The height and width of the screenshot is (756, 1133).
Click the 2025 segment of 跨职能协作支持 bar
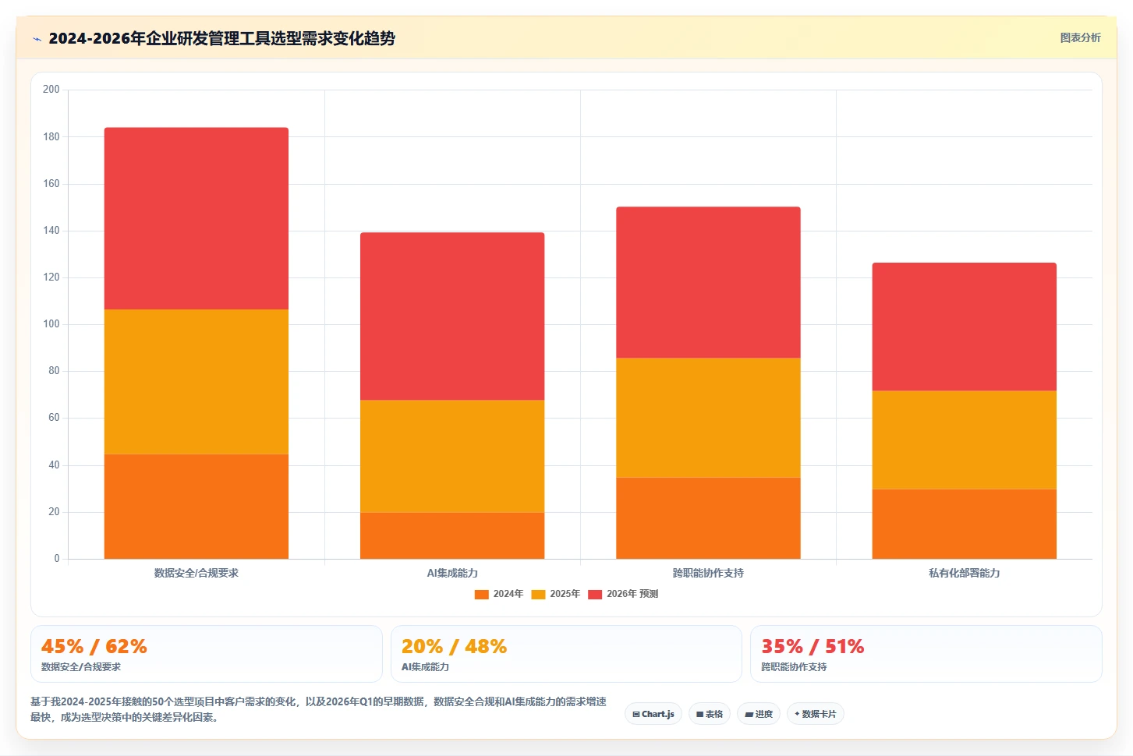[708, 418]
